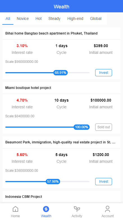The image size is (123, 220).
Task: Tap the Home house icon
Action: point(15,209)
